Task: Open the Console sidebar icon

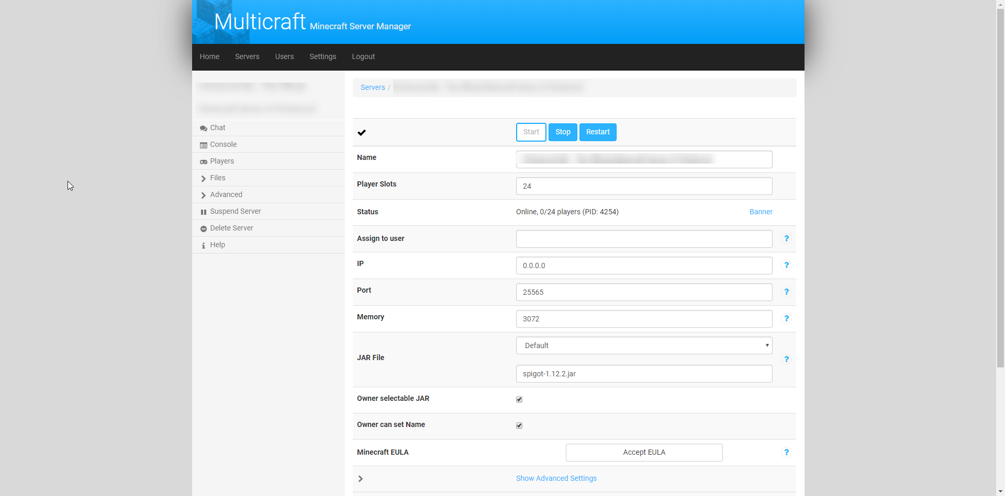Action: pos(204,145)
